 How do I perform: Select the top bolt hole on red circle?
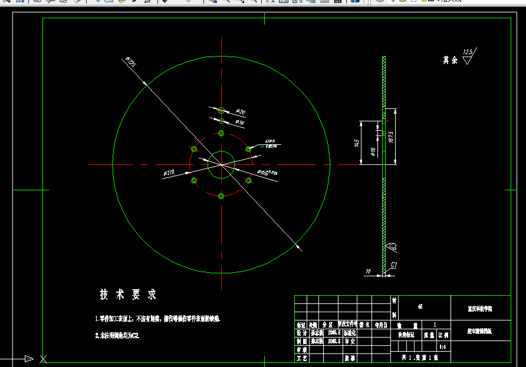tap(221, 133)
